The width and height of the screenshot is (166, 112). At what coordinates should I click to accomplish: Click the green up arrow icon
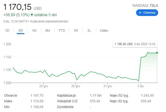pos(32,15)
